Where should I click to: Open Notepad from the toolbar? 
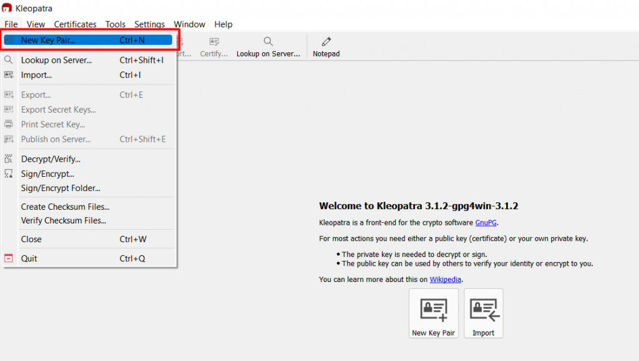(326, 47)
